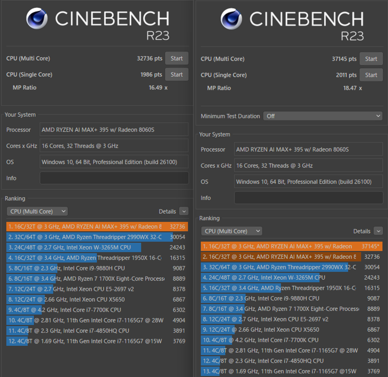This screenshot has width=388, height=377.
Task: Click the OS field in right window
Action: pos(309,182)
